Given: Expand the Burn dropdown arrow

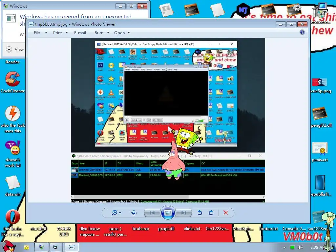Looking at the screenshot, I should [108, 32].
